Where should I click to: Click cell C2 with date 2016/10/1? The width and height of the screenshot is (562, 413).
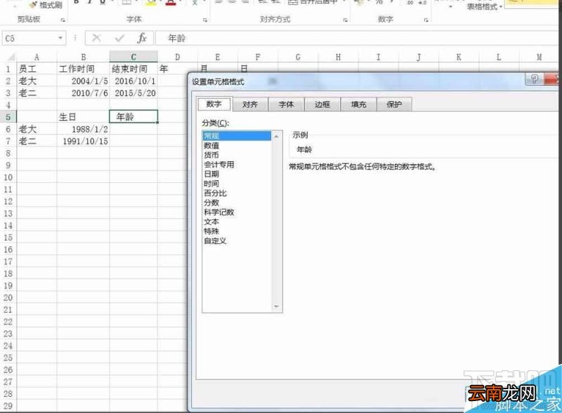point(133,81)
